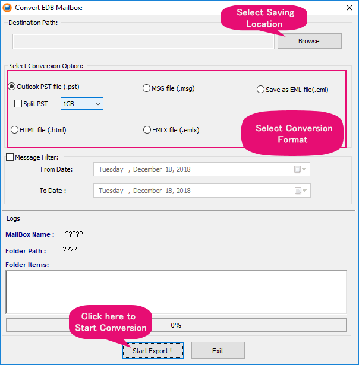
Task: Click the Select Conversion Option: heading
Action: [46, 66]
